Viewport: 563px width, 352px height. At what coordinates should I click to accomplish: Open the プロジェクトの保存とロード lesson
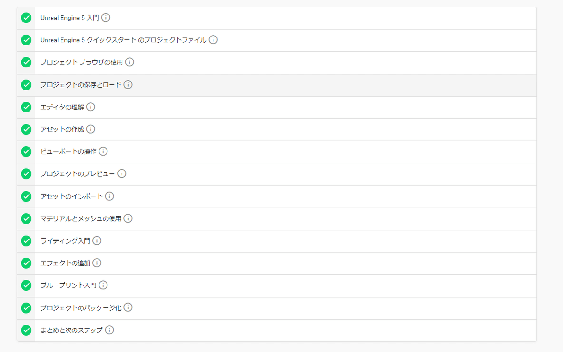(x=81, y=85)
